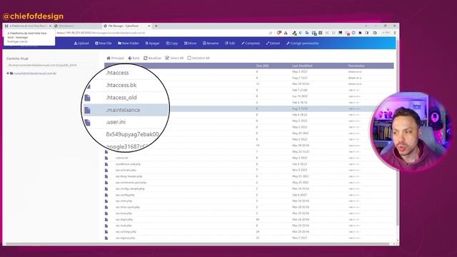Click the Apagar (delete) button
The height and width of the screenshot is (257, 457).
pos(152,43)
